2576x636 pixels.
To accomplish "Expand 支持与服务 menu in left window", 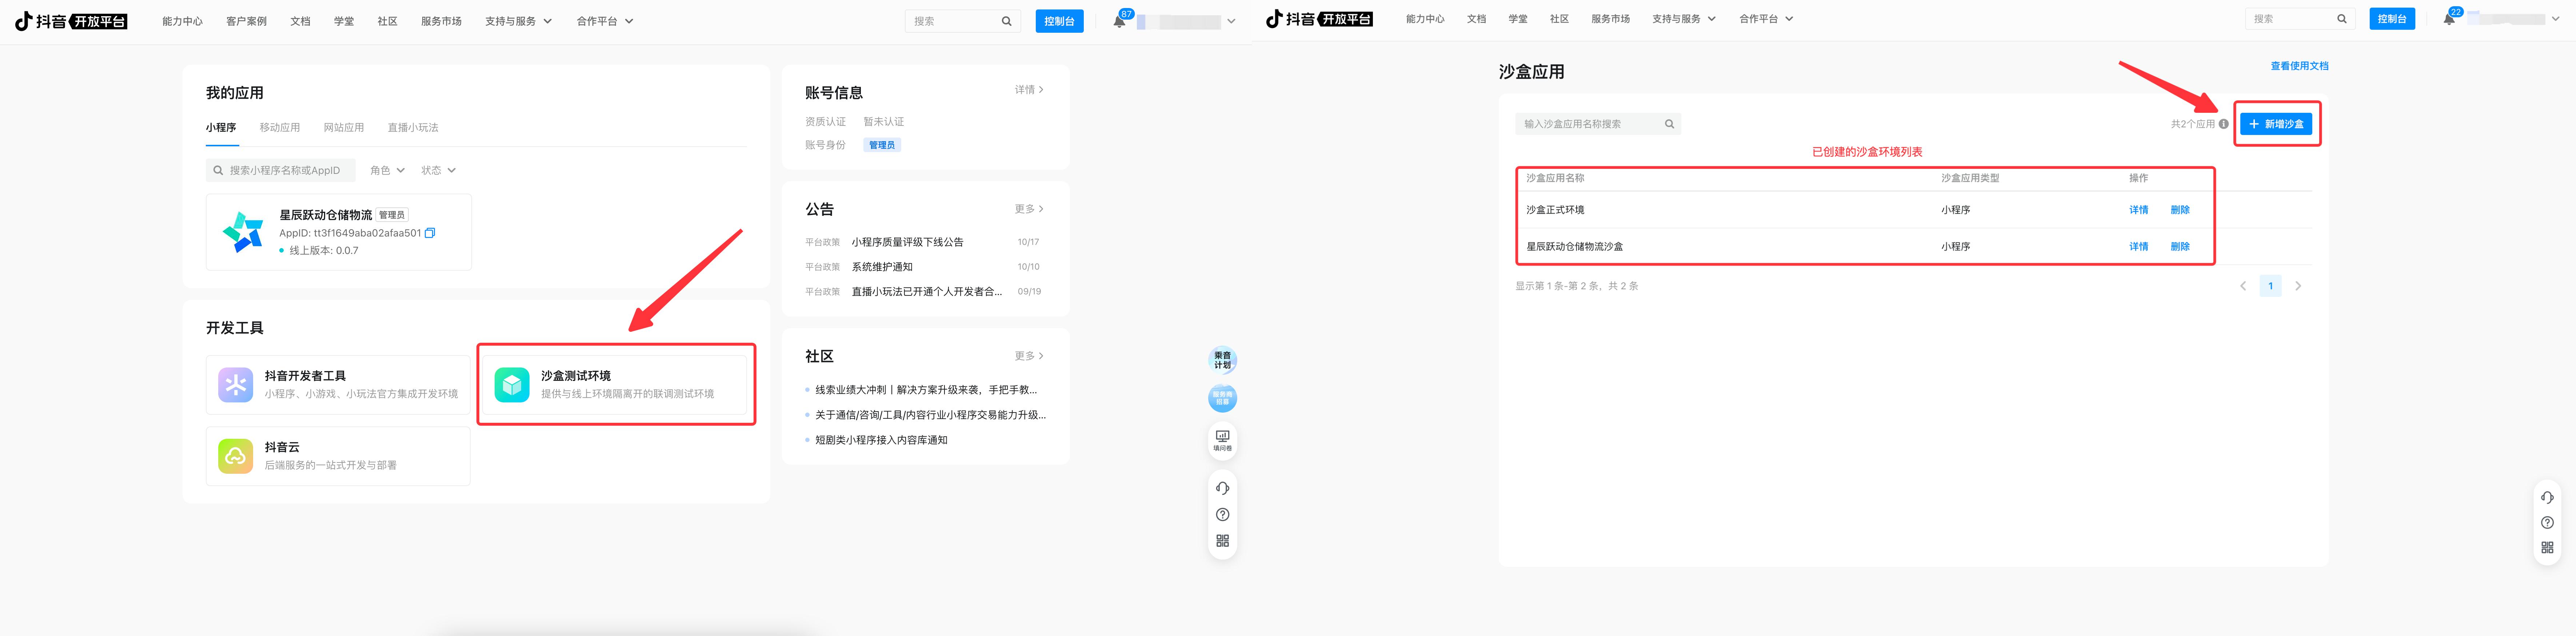I will (x=518, y=21).
